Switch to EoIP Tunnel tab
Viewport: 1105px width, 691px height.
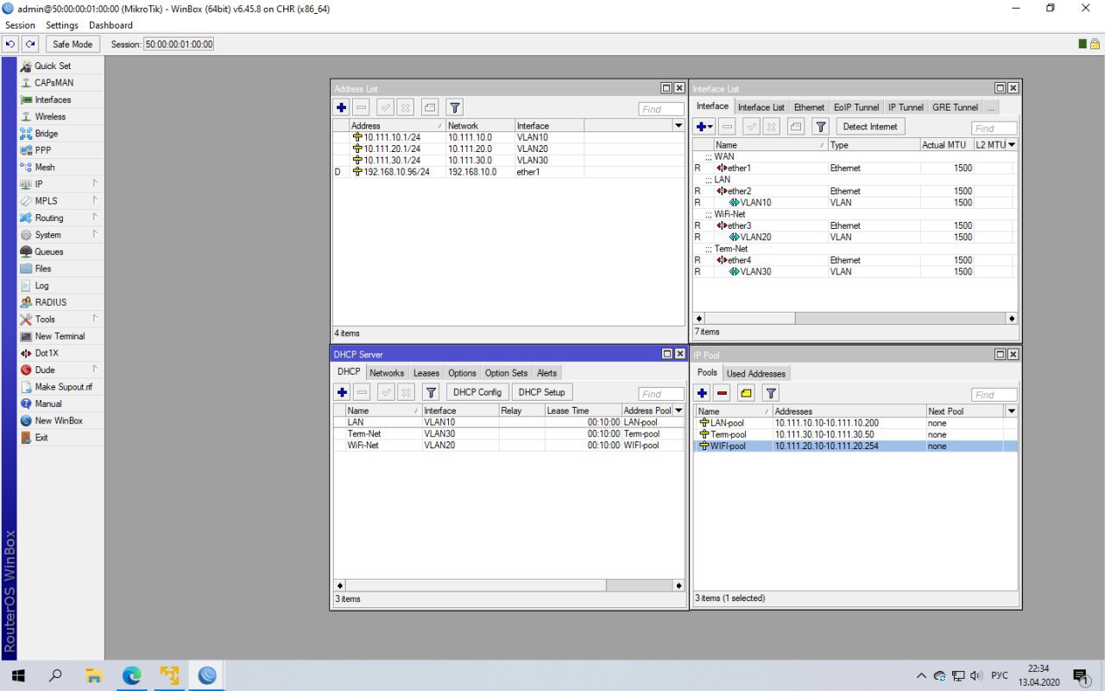tap(856, 107)
